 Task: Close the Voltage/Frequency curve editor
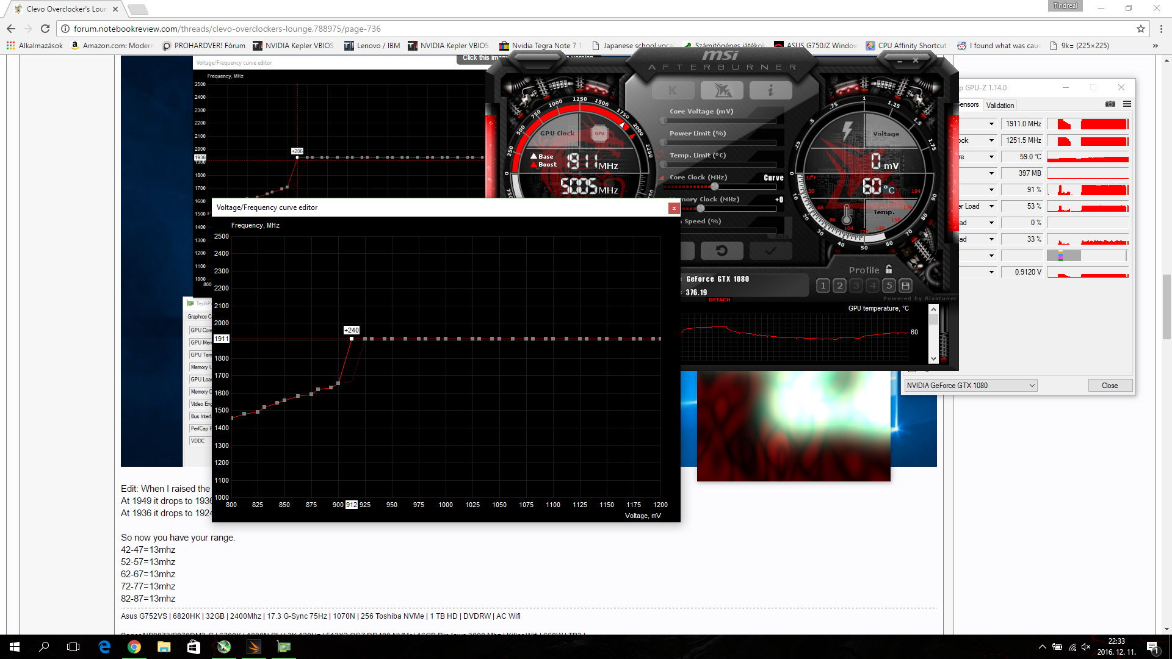point(674,208)
